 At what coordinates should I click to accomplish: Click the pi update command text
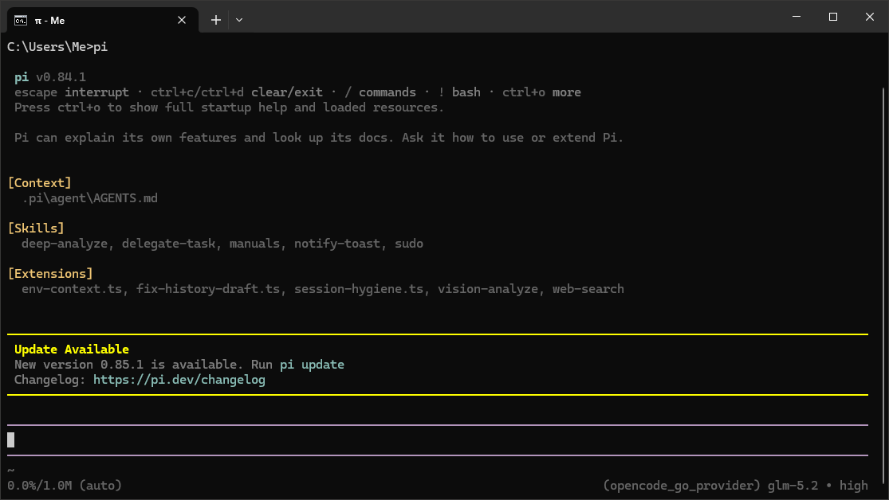(x=312, y=365)
